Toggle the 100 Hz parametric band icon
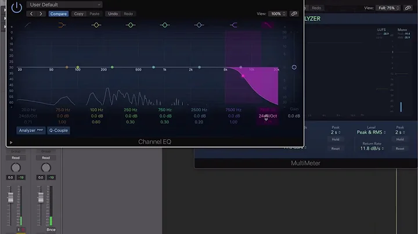Image resolution: width=418 pixels, height=234 pixels. (96, 25)
